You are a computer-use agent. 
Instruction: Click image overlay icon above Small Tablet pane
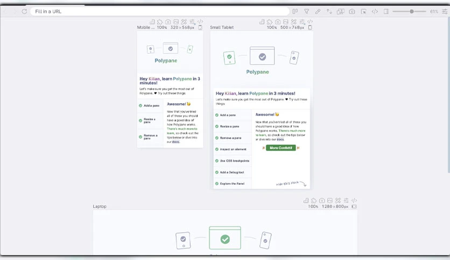coord(286,21)
